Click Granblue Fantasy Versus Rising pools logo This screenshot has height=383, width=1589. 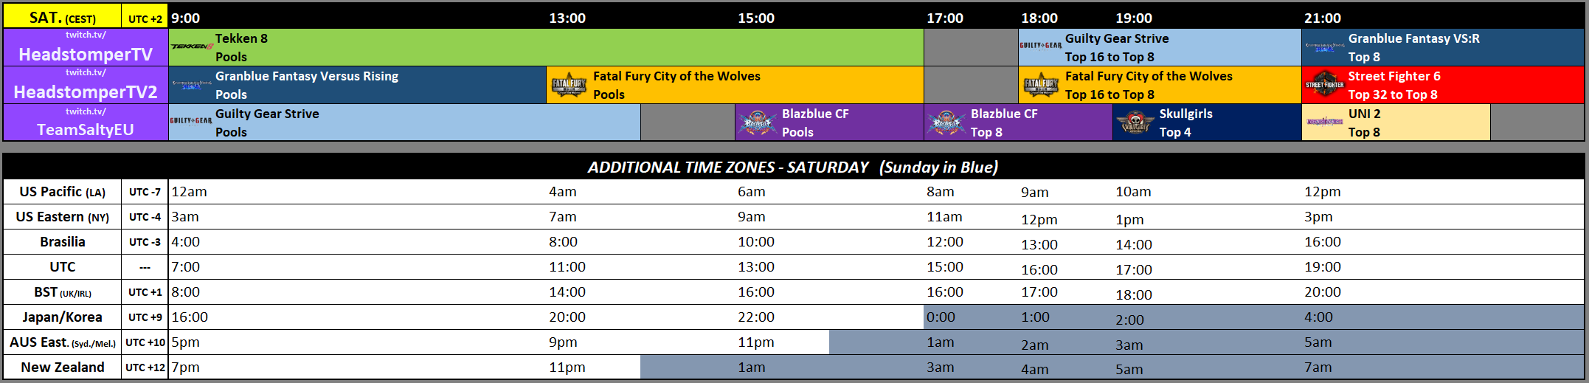(x=192, y=85)
